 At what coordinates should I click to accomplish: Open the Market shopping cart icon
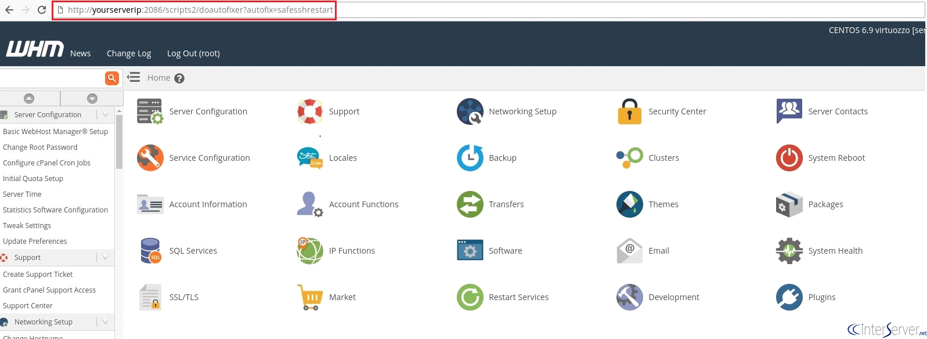310,297
